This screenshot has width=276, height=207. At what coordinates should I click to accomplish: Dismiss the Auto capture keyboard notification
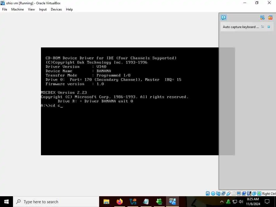pyautogui.click(x=269, y=27)
